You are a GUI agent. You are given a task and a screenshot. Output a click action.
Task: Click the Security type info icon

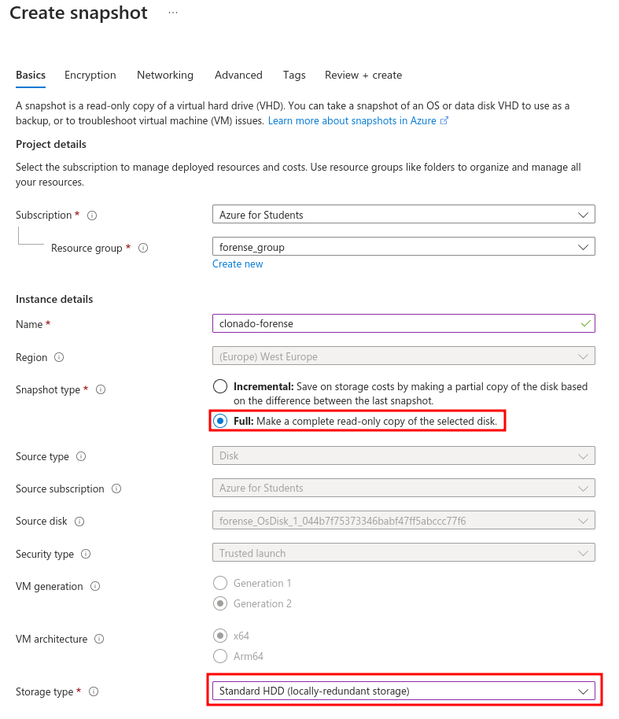tap(86, 554)
